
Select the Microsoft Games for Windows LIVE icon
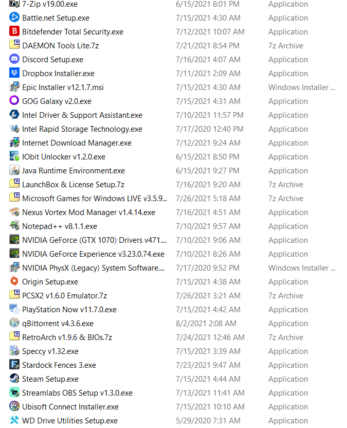14,198
